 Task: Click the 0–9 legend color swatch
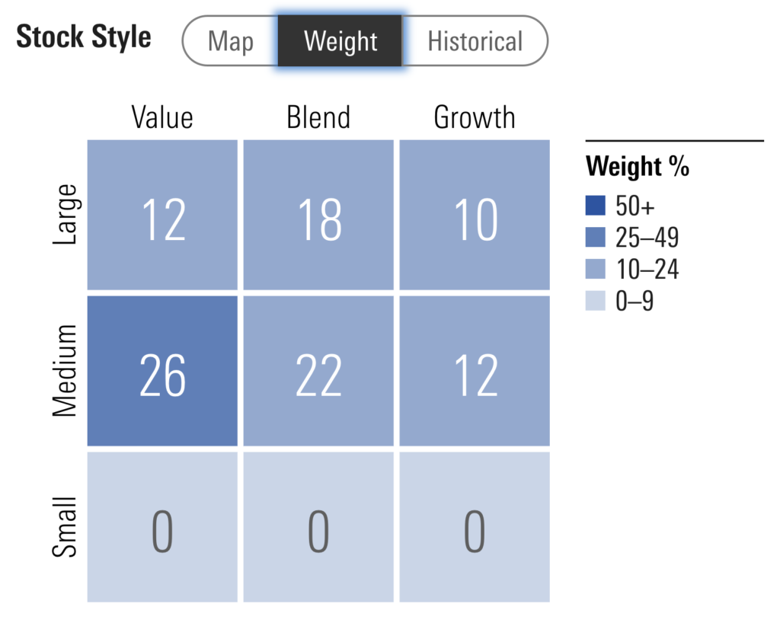(596, 302)
